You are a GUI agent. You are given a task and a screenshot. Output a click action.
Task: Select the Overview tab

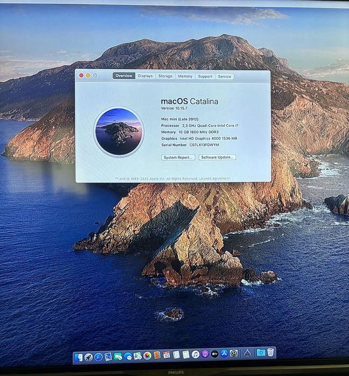[124, 76]
